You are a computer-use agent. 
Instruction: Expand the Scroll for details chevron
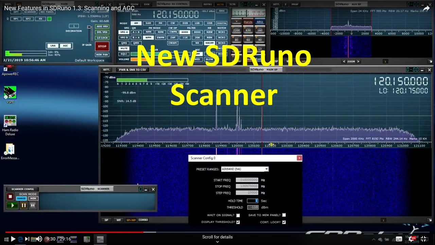(217, 242)
